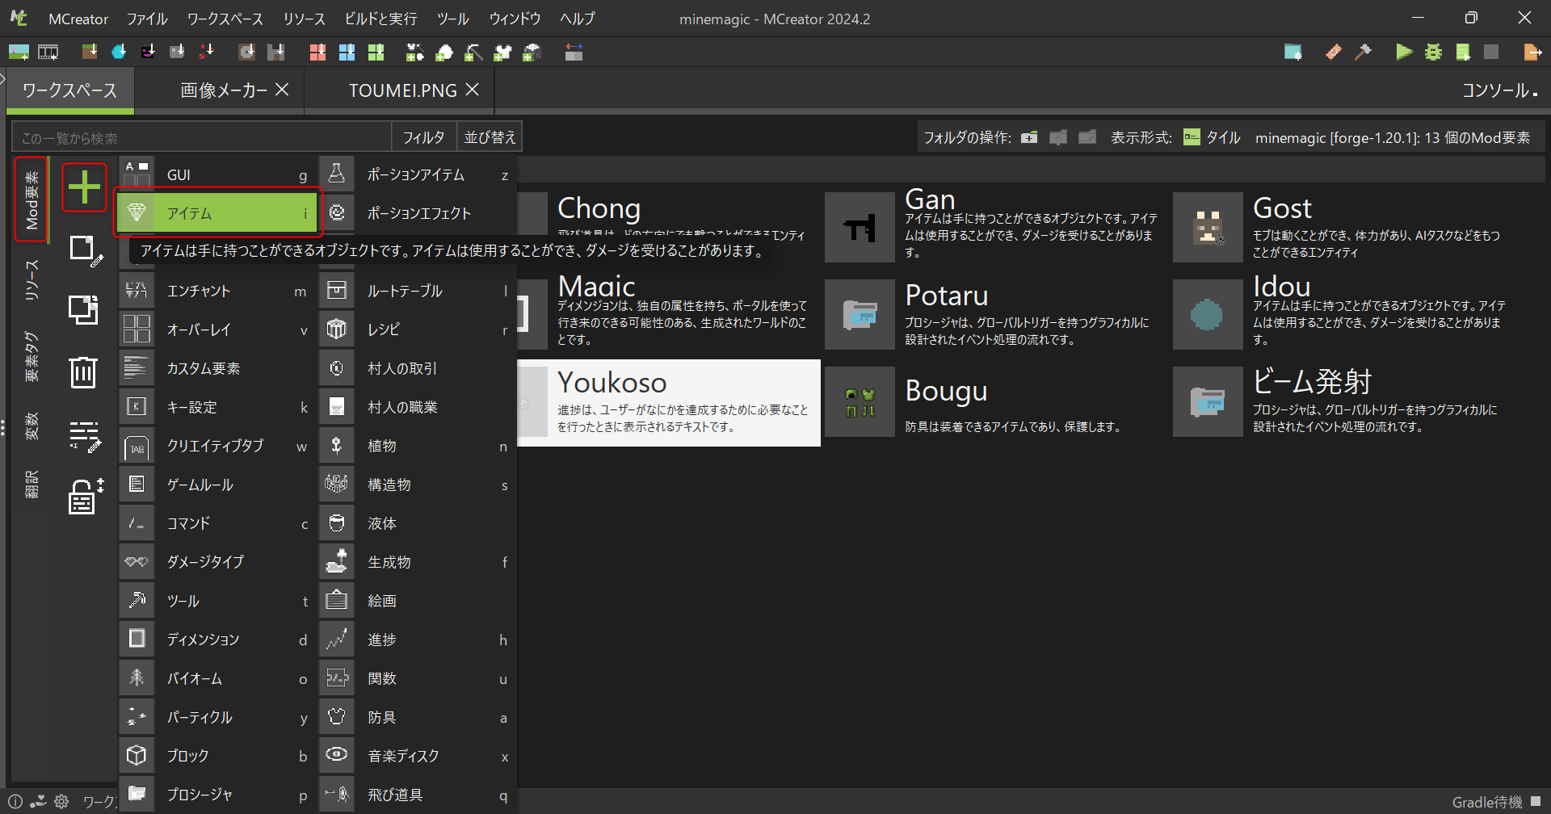Click the add new folder icon

(1029, 137)
